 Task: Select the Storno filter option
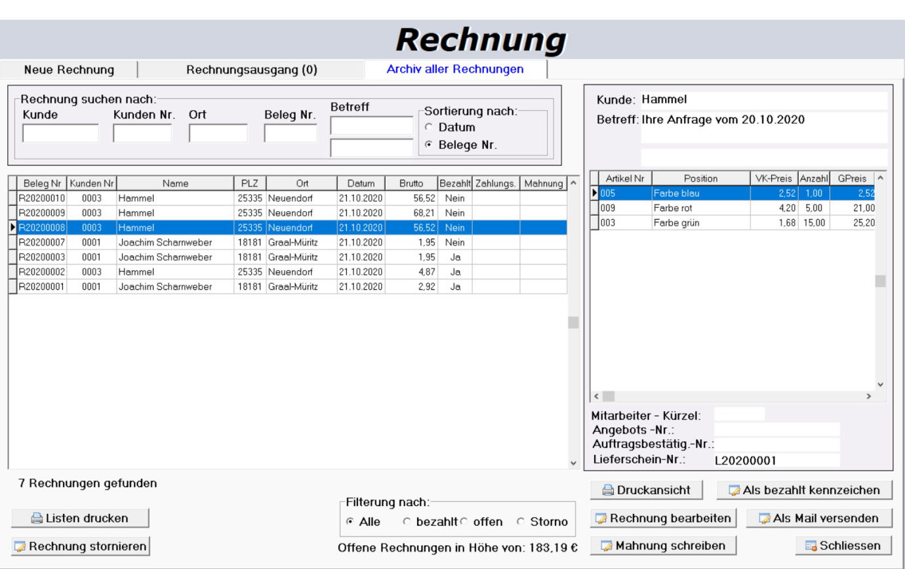(x=521, y=522)
